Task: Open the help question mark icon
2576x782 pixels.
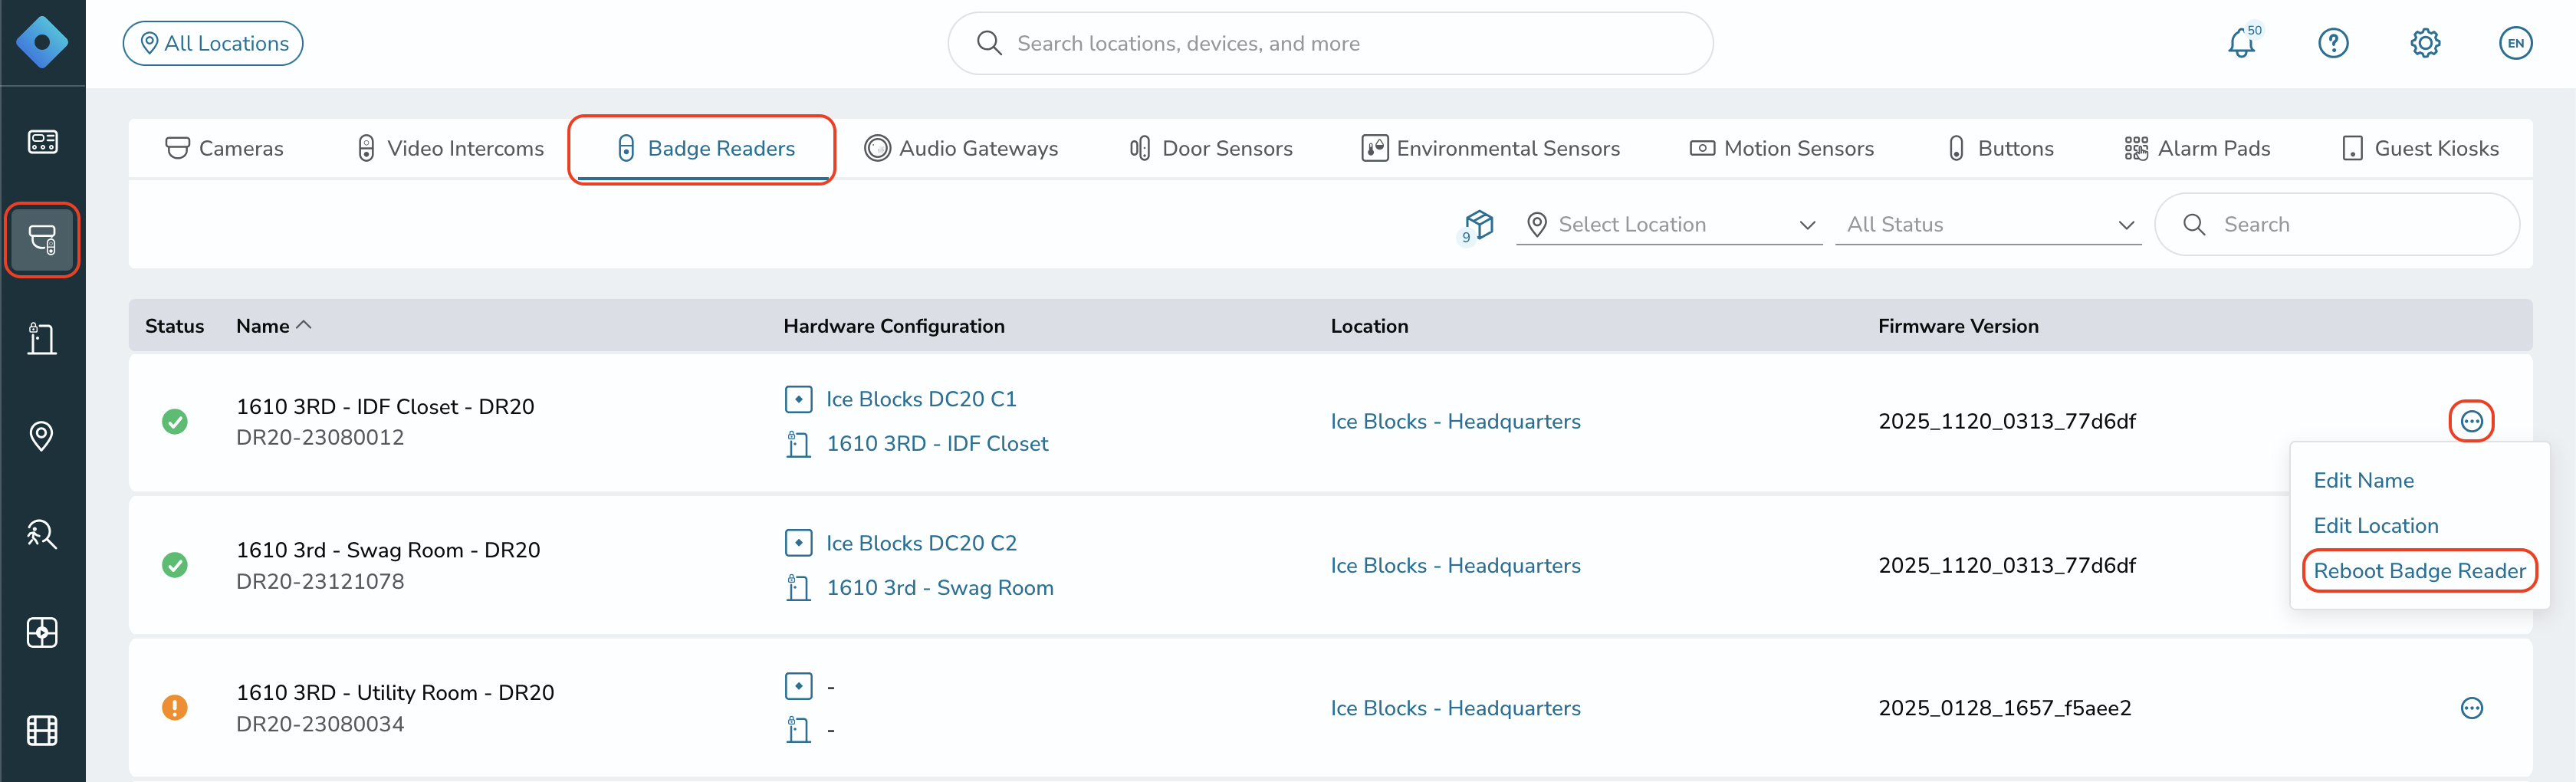Action: 2333,43
